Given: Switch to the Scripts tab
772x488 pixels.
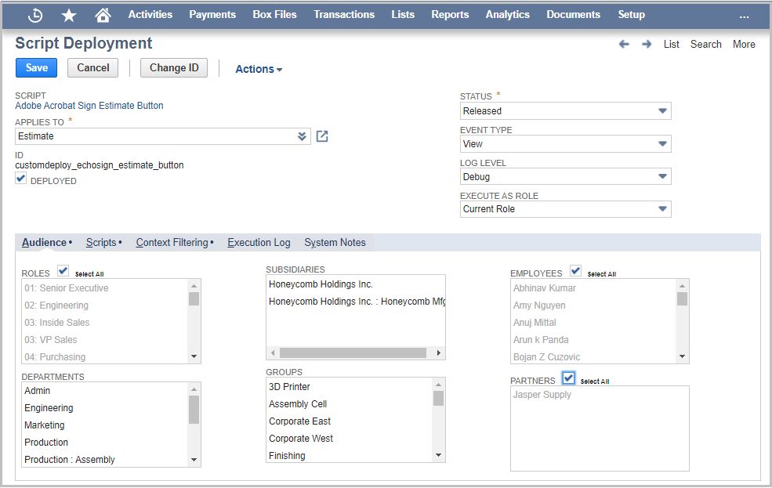Looking at the screenshot, I should [103, 243].
